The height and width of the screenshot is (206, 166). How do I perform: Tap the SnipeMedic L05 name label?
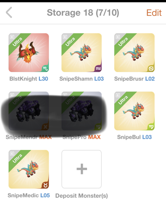(x=29, y=195)
